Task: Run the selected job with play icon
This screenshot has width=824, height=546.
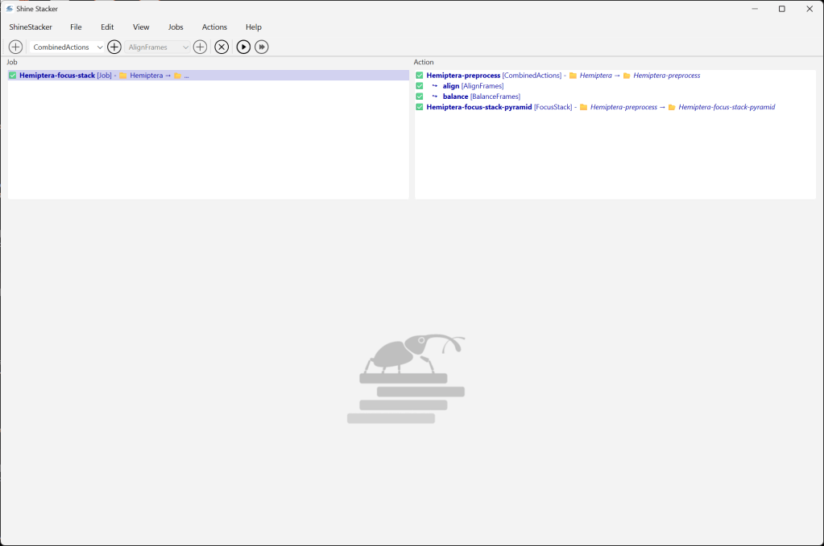Action: click(x=243, y=47)
